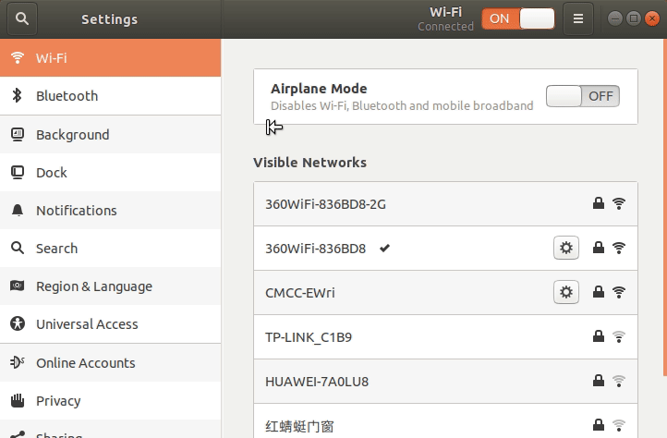The image size is (667, 438).
Task: Go to Dock settings
Action: pos(110,173)
